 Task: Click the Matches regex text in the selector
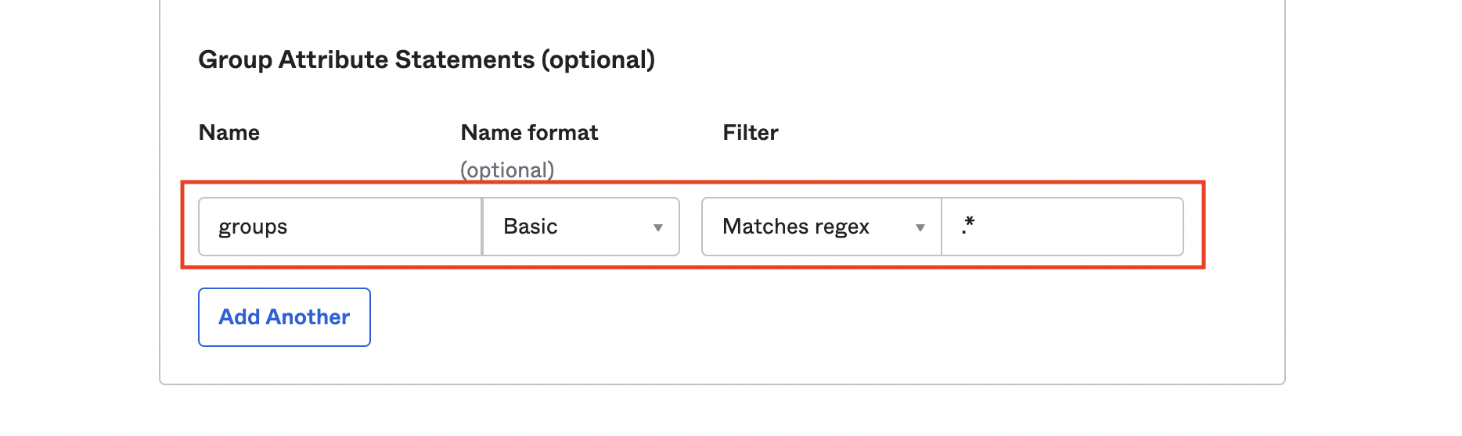[x=795, y=227]
